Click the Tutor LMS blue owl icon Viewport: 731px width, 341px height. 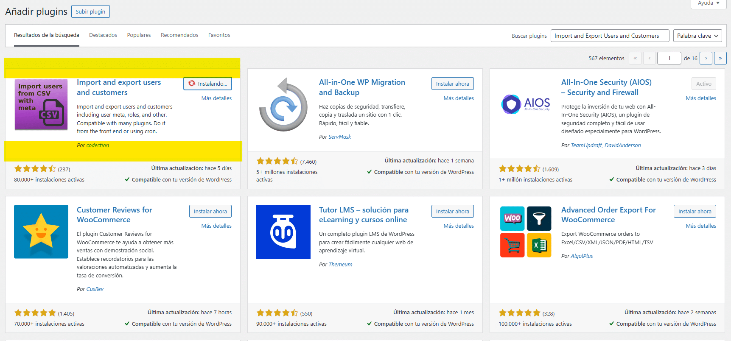(x=283, y=232)
